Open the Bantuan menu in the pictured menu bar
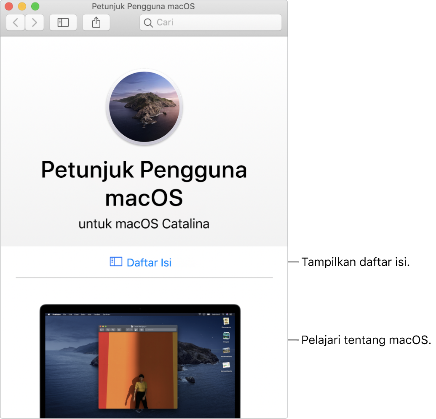Screen dimensions: 436x419 point(106,314)
